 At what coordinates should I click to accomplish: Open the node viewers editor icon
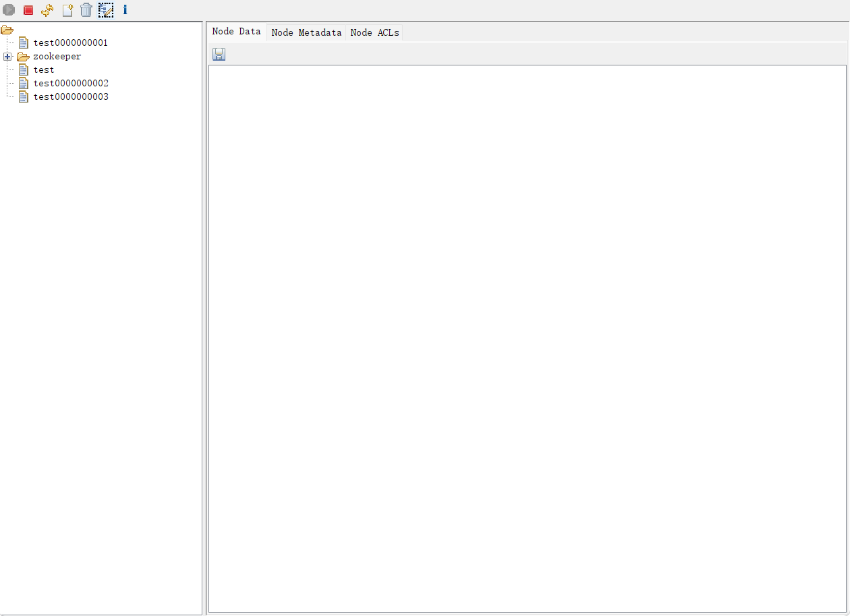pos(106,10)
